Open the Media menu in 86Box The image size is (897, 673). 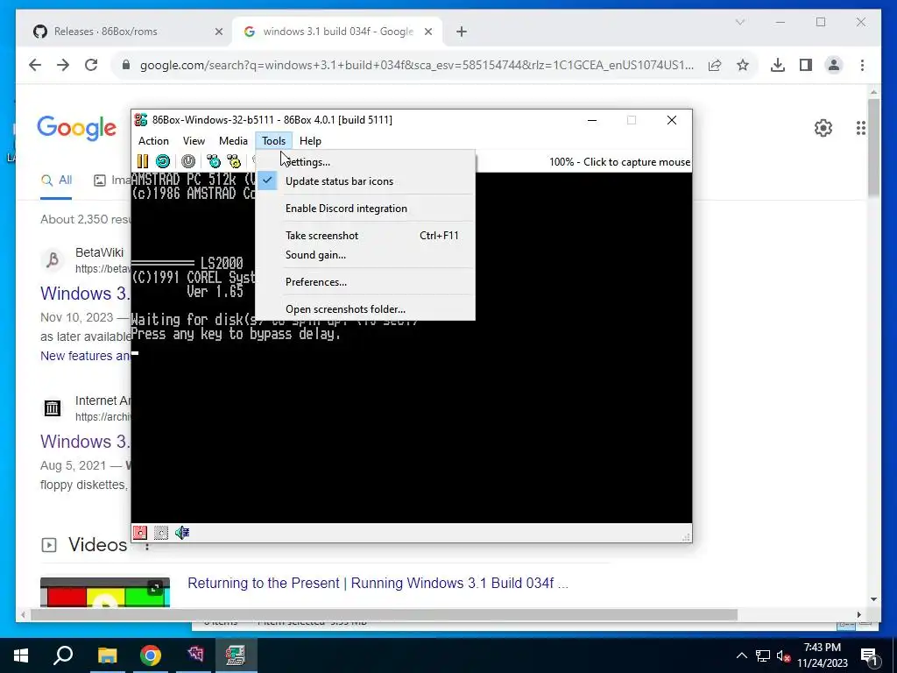pos(233,141)
